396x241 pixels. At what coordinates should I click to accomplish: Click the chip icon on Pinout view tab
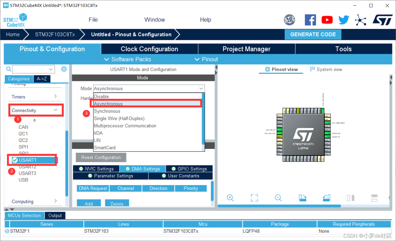268,69
